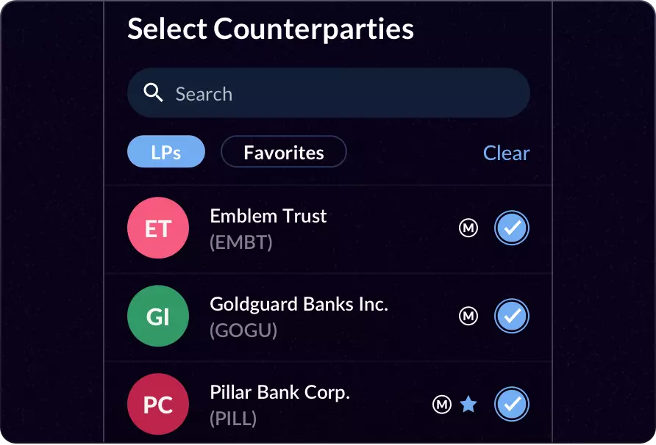Deselect the Emblem Trust checkbox
This screenshot has height=445, width=656.
(512, 228)
